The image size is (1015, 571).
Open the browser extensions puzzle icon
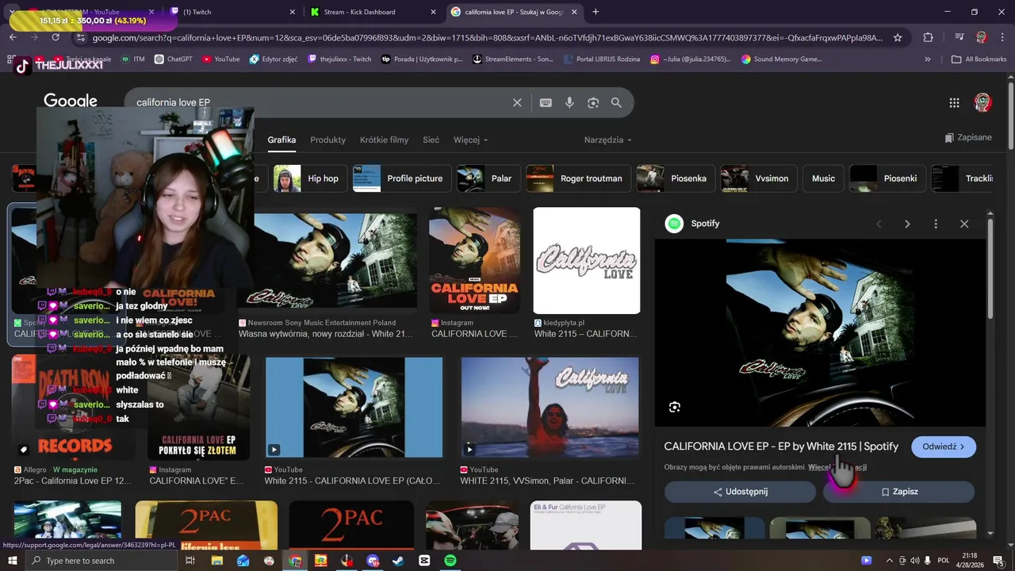click(x=928, y=37)
